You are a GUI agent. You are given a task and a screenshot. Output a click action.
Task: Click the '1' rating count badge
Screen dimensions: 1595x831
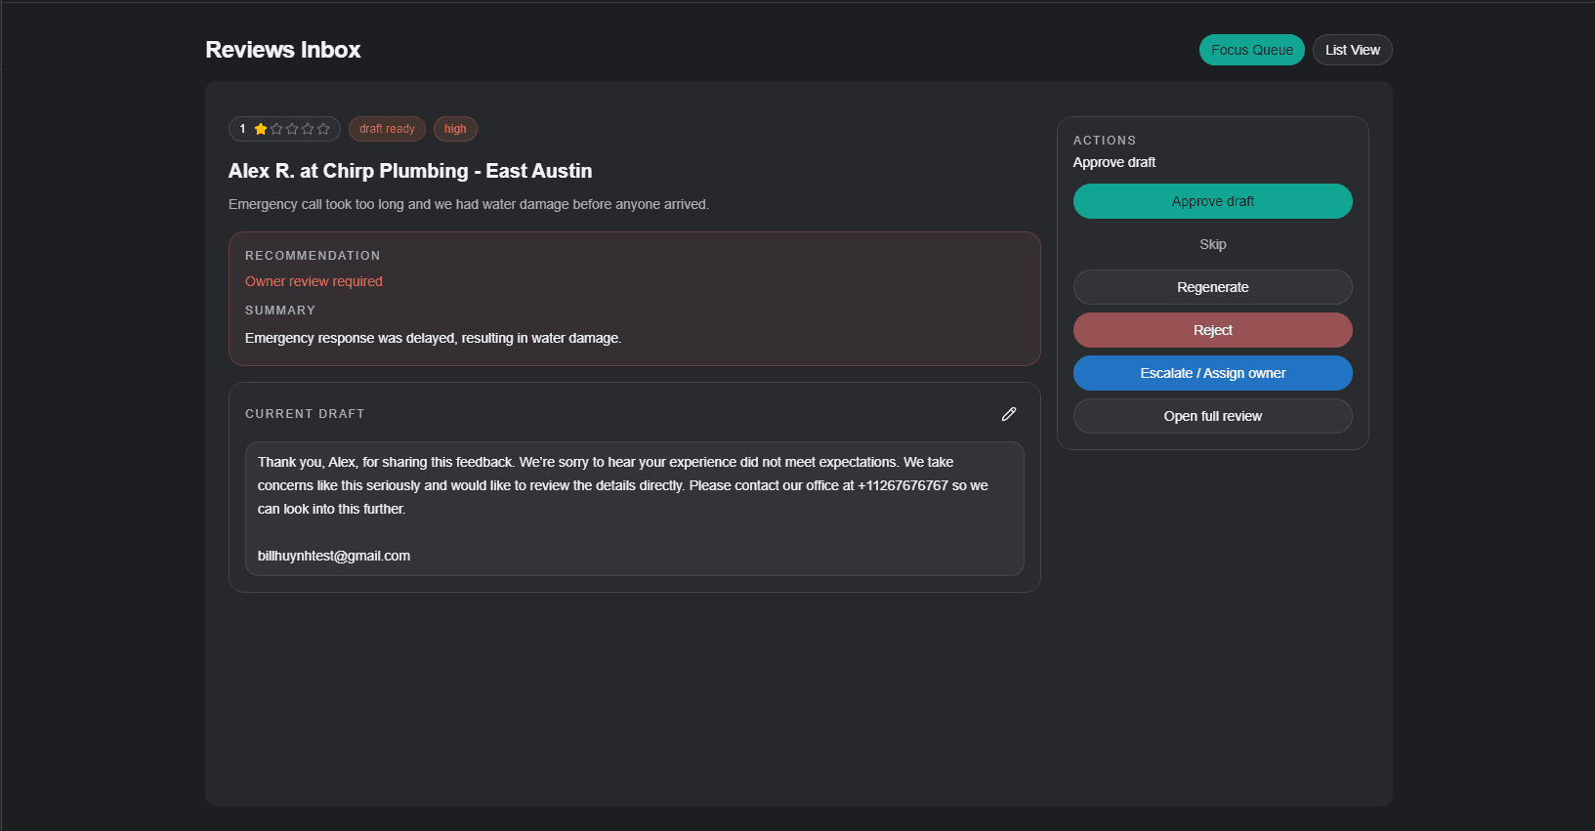(242, 128)
